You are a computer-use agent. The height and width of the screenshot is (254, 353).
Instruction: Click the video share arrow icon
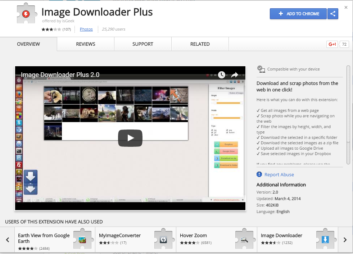235,75
